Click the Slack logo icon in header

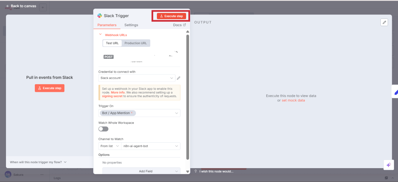(x=99, y=16)
